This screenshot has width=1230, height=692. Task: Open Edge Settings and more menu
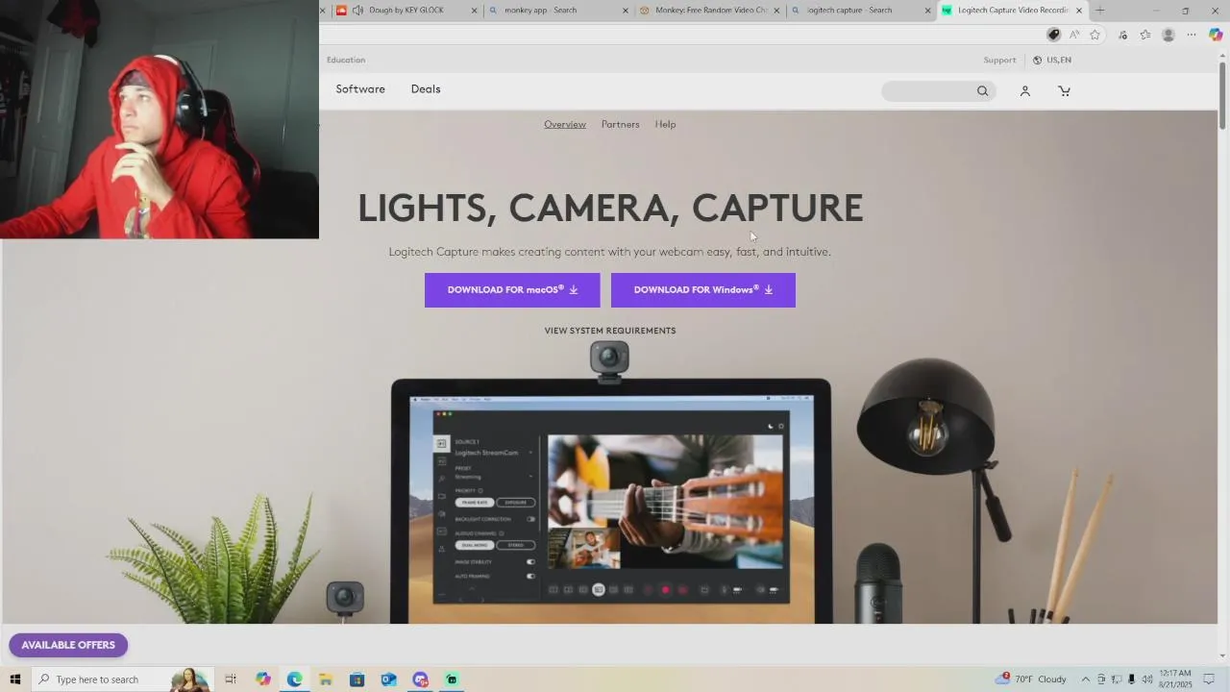pyautogui.click(x=1192, y=35)
